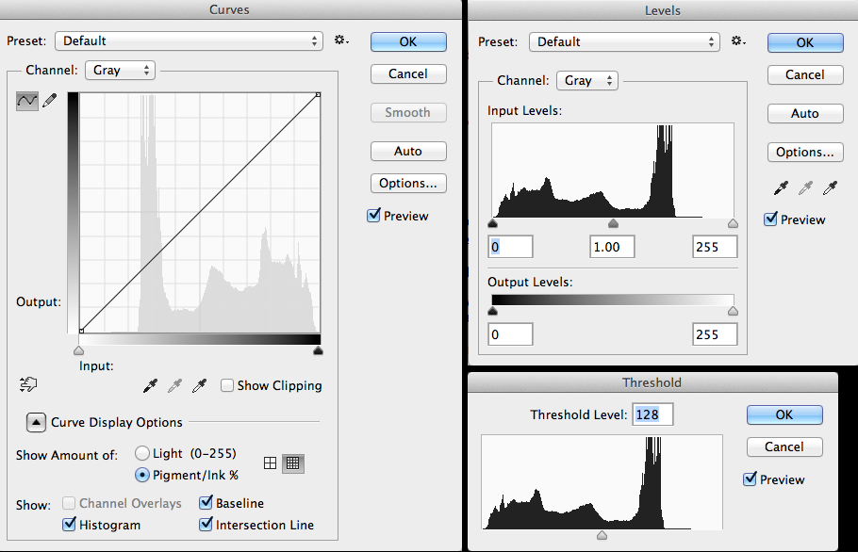
Task: Open the preset options gear in Curves
Action: [341, 41]
